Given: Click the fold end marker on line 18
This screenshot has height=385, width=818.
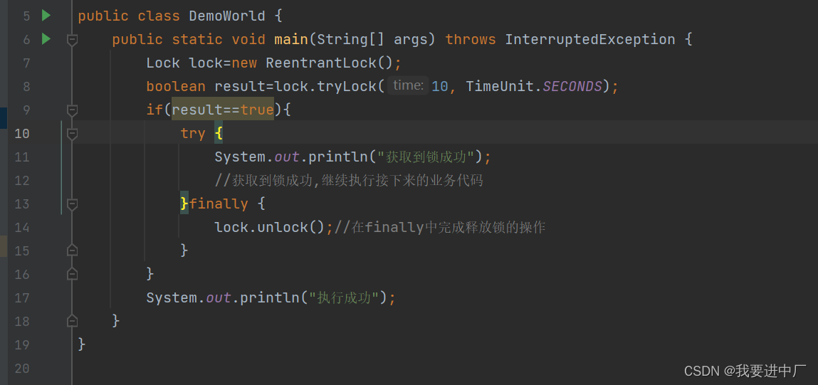Looking at the screenshot, I should click(72, 320).
